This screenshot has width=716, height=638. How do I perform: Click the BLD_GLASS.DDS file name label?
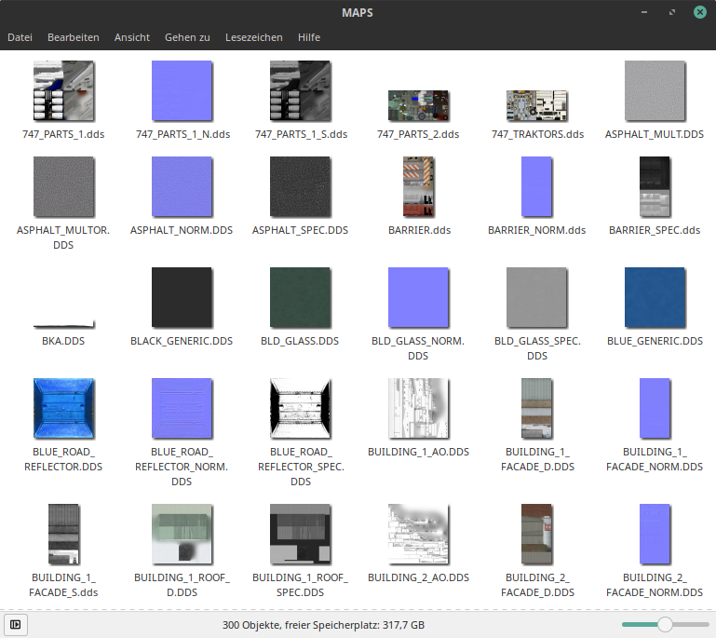point(300,341)
